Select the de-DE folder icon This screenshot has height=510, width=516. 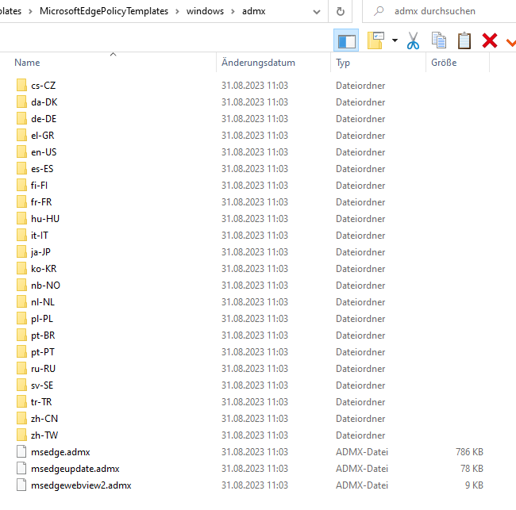coord(21,118)
